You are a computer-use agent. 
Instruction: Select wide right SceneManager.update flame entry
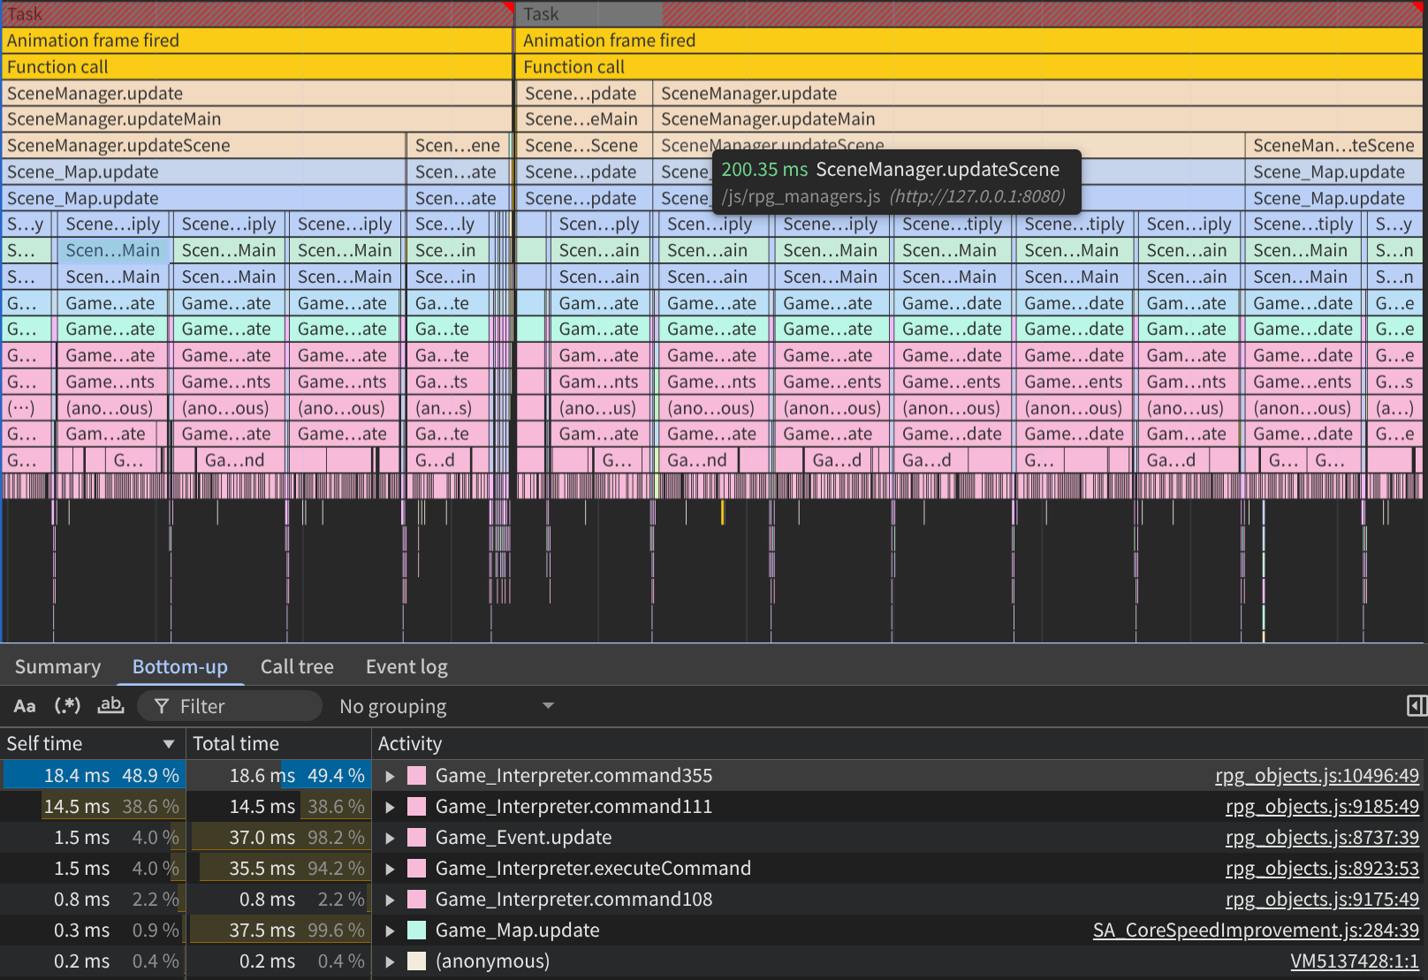pos(1039,94)
